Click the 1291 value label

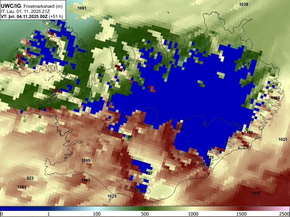22,187
